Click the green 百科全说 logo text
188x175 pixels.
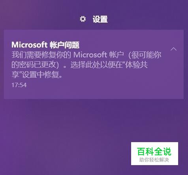click(154, 152)
